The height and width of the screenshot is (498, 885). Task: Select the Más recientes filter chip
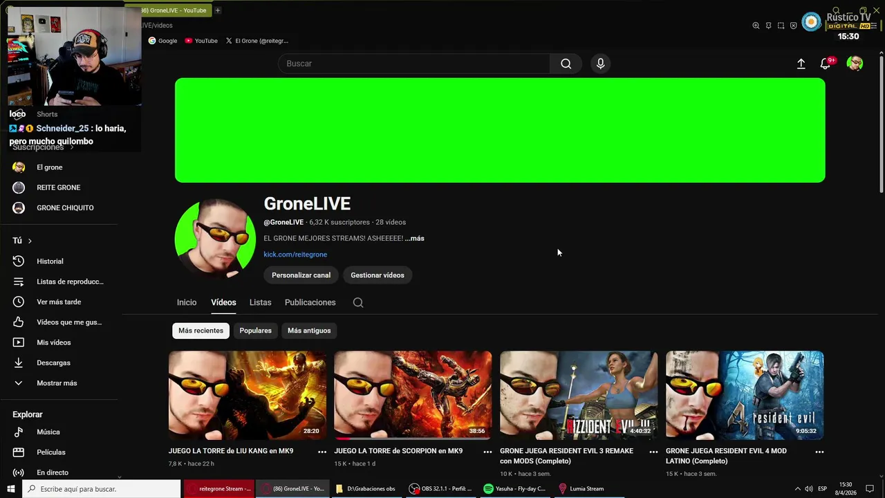click(201, 331)
